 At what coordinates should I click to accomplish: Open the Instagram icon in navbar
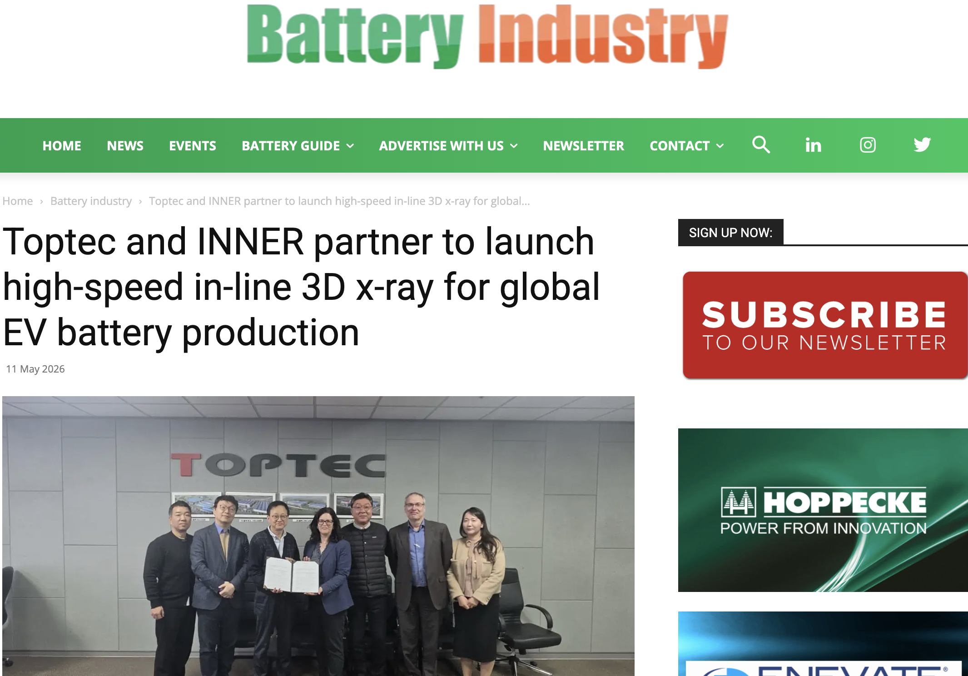click(868, 145)
